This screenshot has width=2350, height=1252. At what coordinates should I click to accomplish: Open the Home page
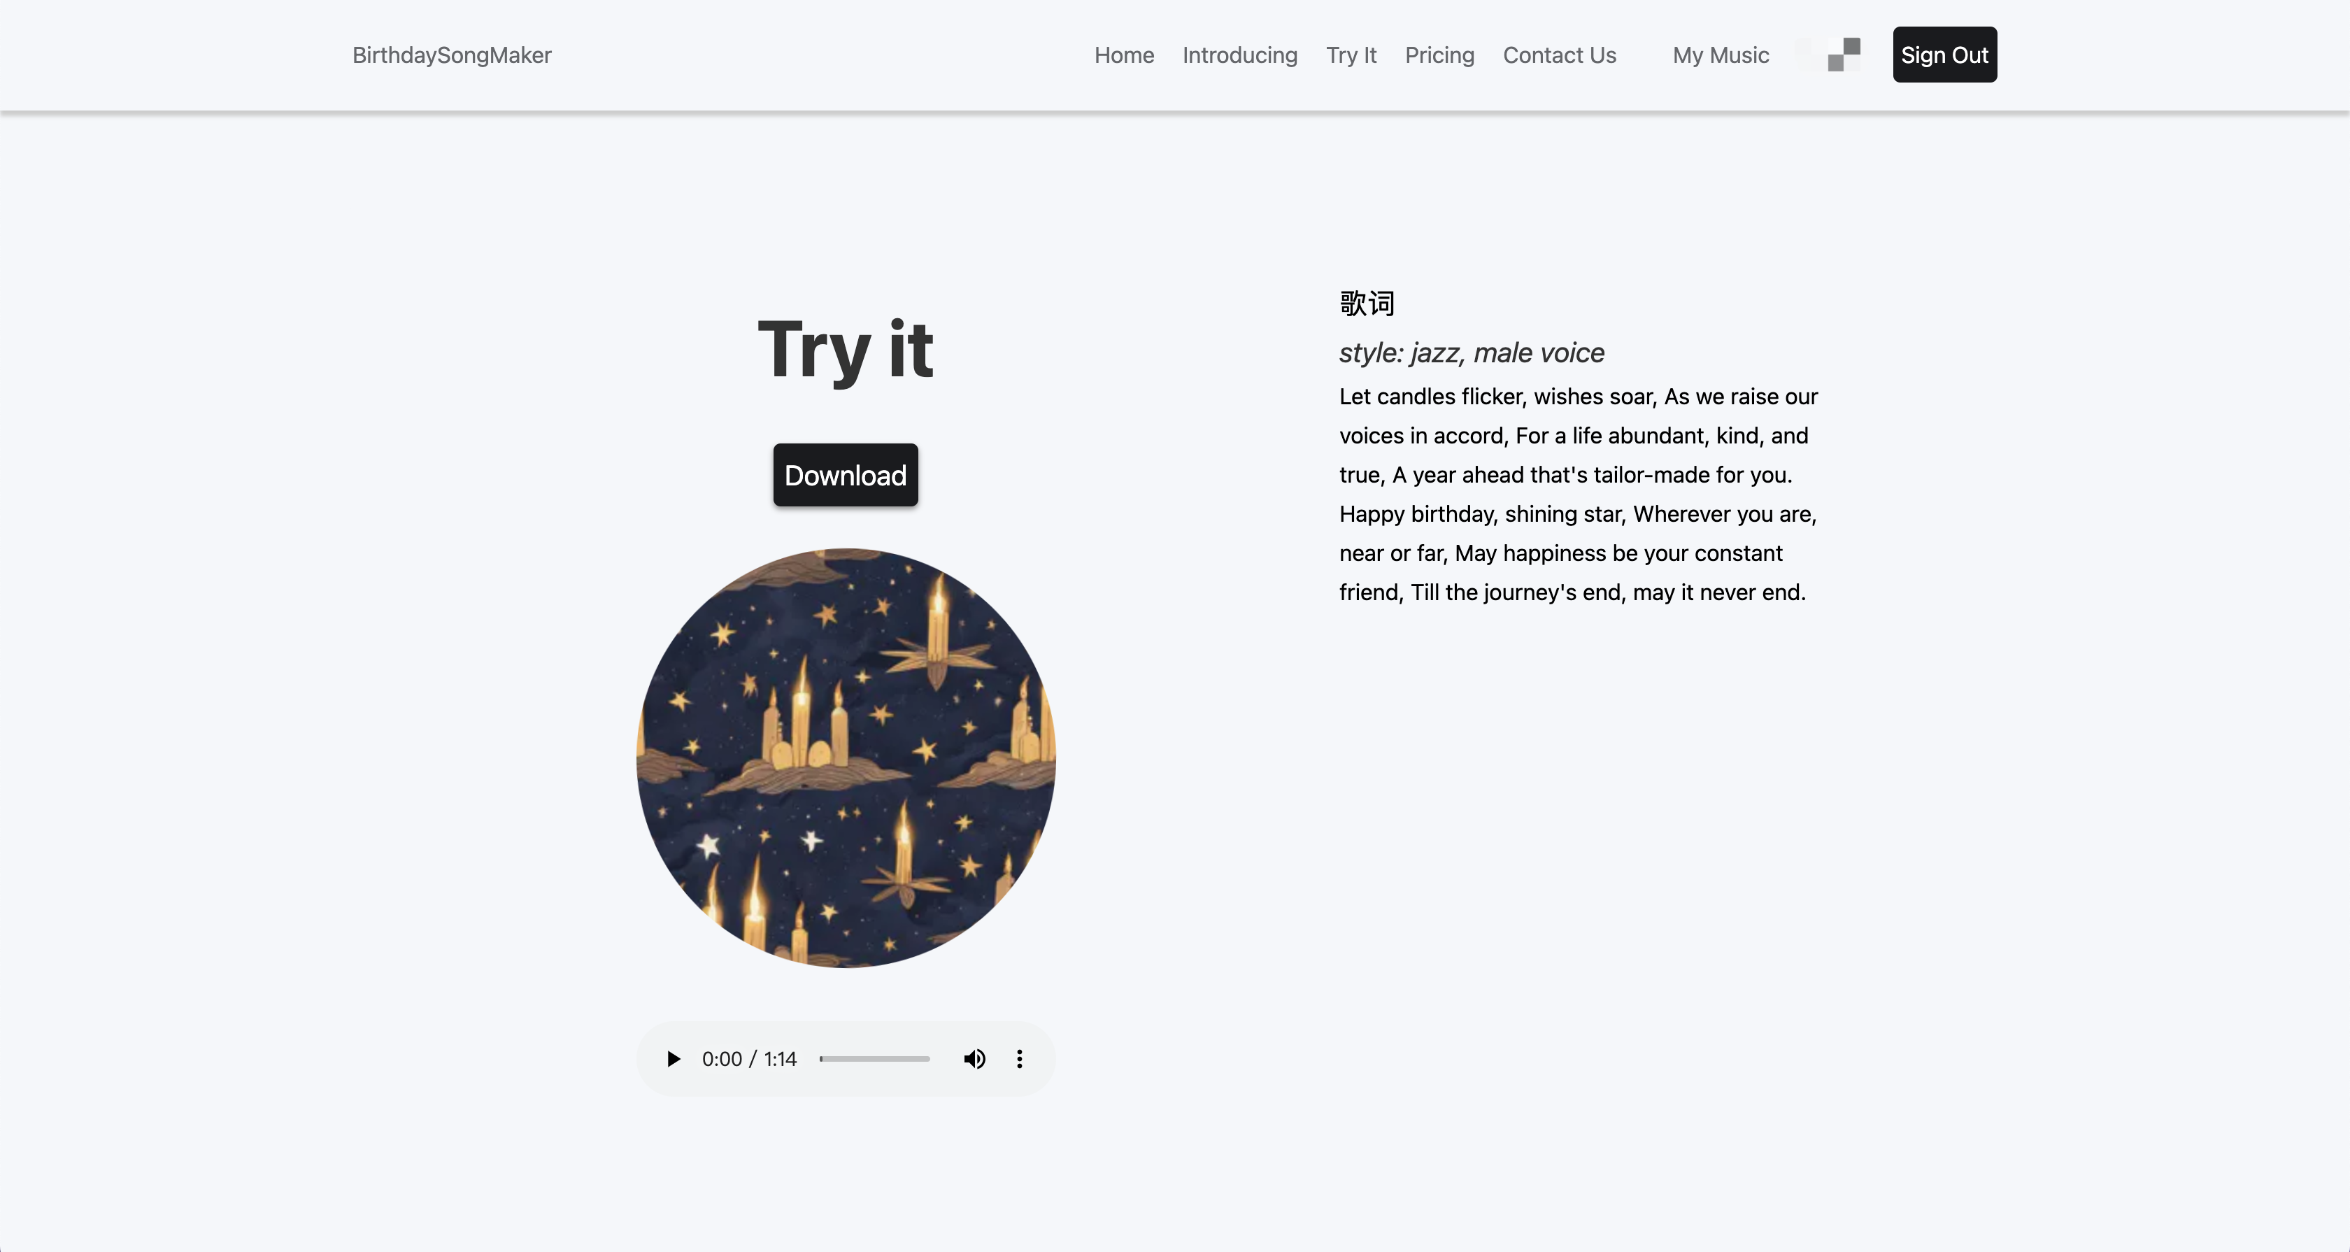pyautogui.click(x=1124, y=55)
